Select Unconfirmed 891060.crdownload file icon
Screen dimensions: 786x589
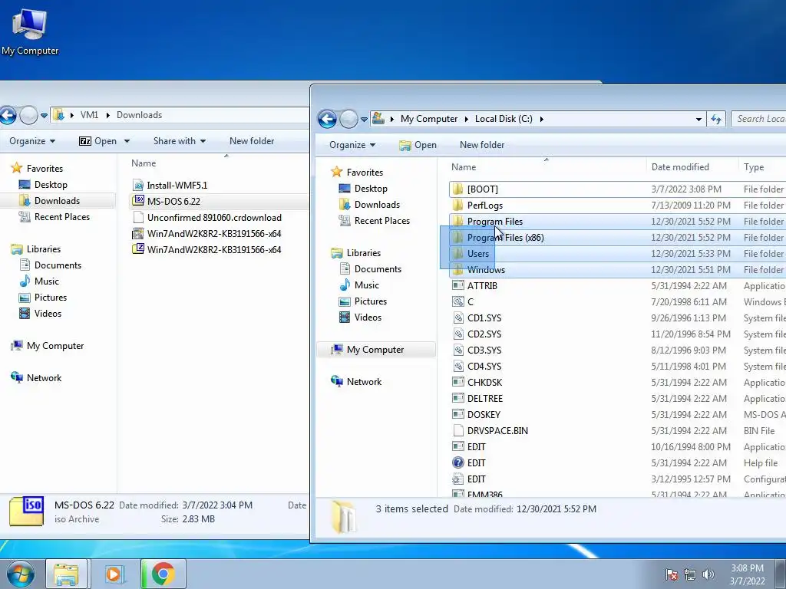point(138,217)
